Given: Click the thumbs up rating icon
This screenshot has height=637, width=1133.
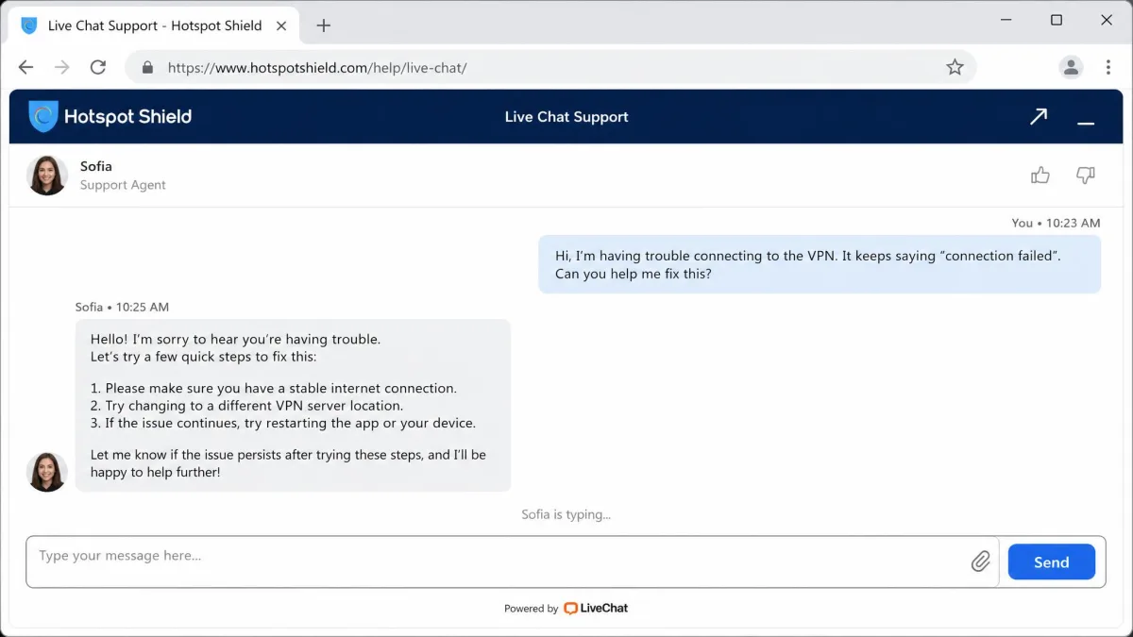Looking at the screenshot, I should tap(1040, 175).
